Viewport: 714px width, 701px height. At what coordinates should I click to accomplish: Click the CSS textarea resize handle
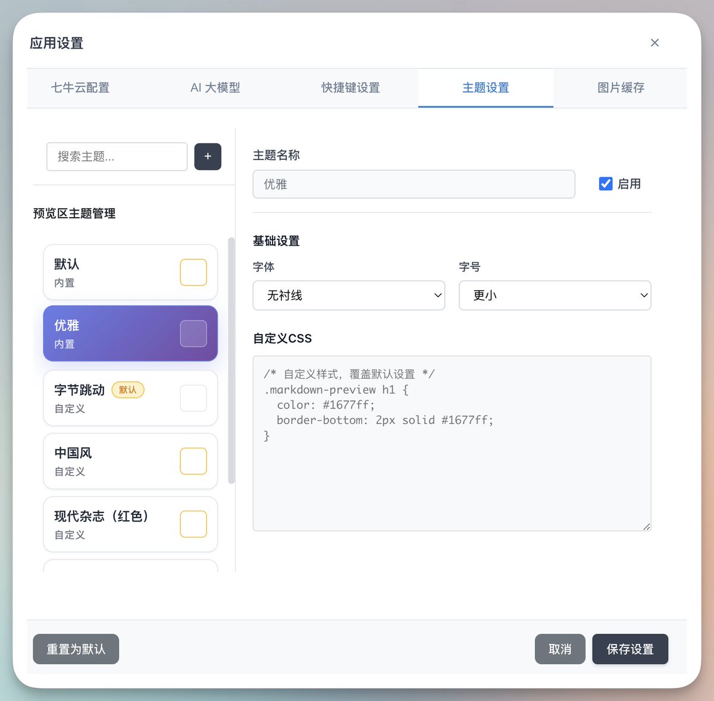[x=647, y=526]
